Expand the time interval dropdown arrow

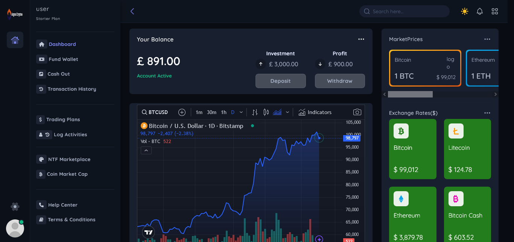(241, 112)
